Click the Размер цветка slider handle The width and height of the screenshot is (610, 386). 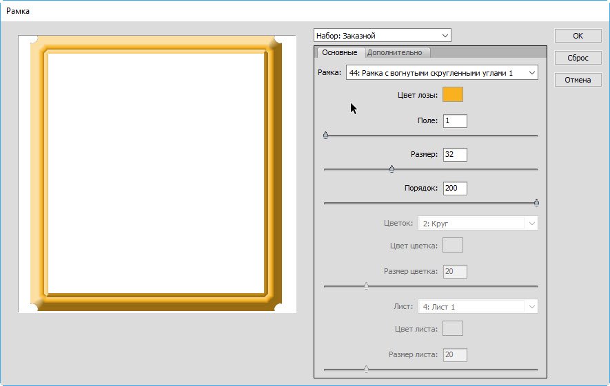366,286
